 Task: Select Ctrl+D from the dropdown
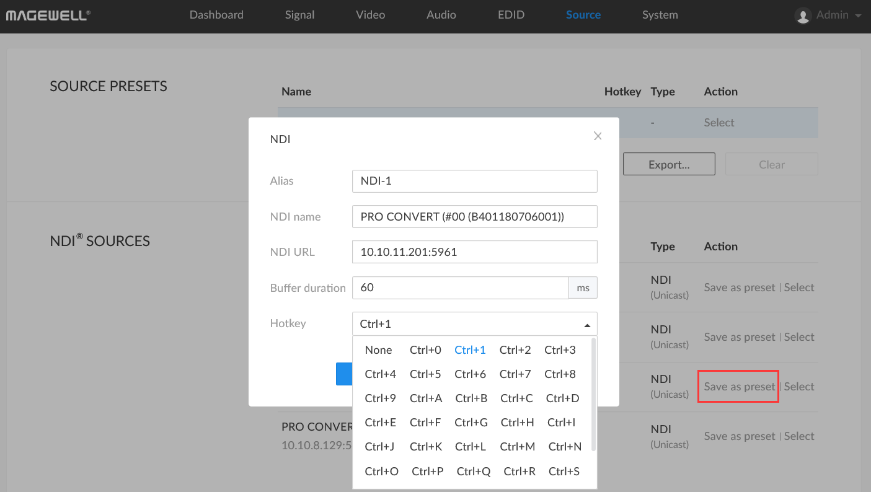563,398
